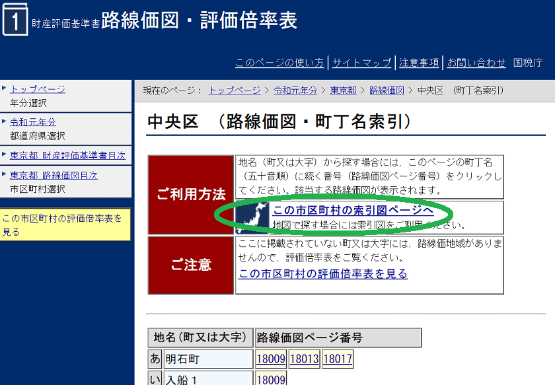Click トップページ in the breadcrumb trail
The image size is (555, 385).
235,90
